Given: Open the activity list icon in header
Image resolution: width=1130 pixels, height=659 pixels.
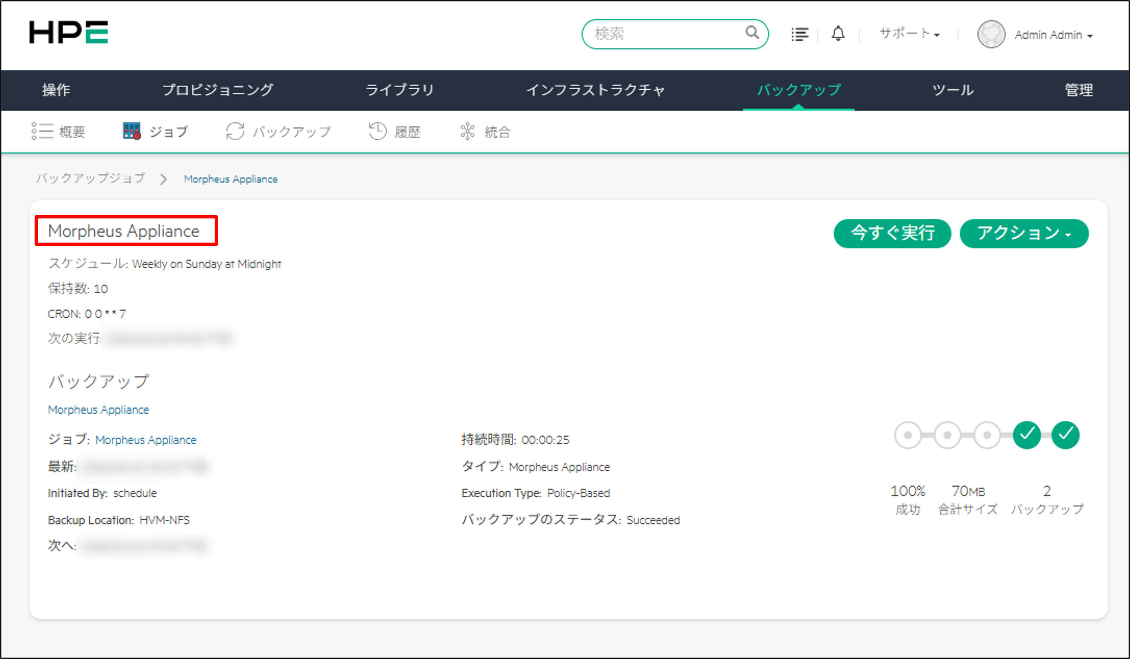Looking at the screenshot, I should (799, 34).
